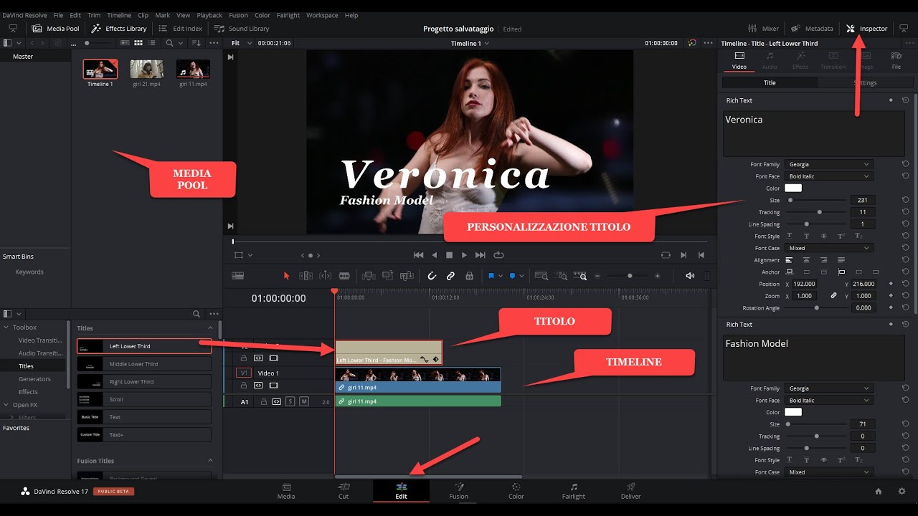Click the Overwrite Clip icon
918x516 pixels.
[x=388, y=275]
